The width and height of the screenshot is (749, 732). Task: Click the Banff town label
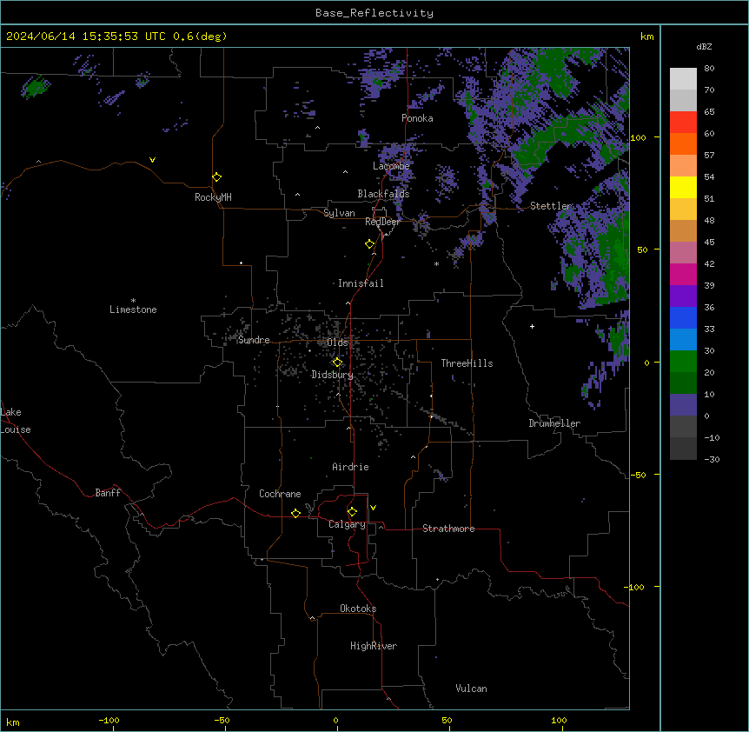[108, 493]
